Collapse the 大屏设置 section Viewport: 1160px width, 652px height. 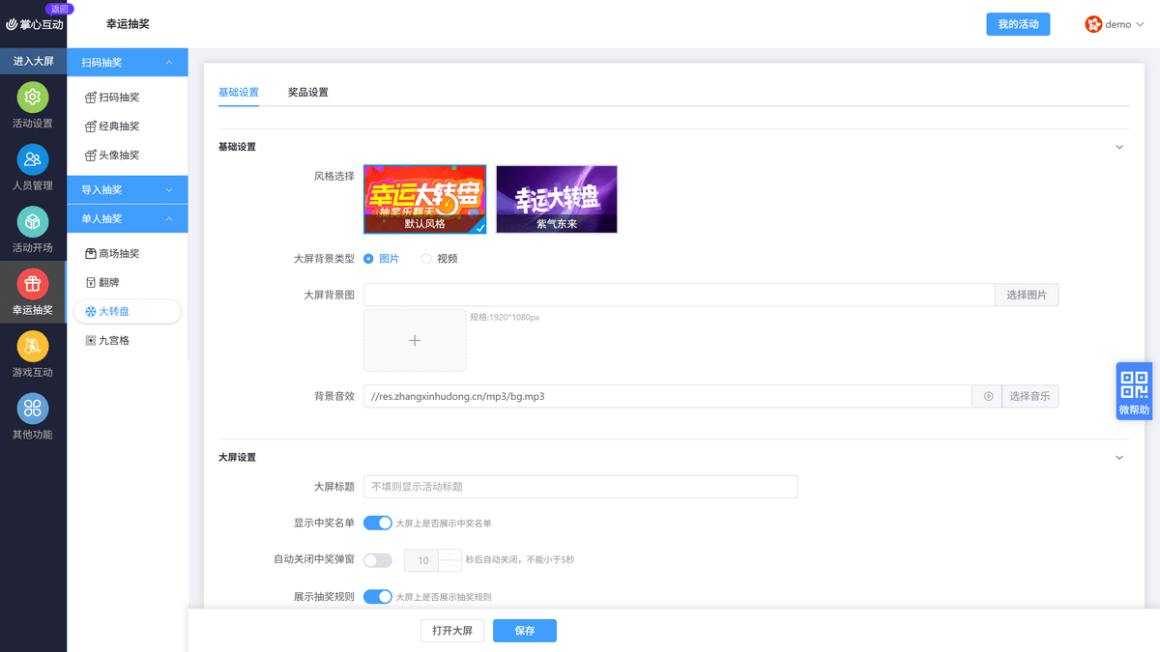click(1119, 457)
